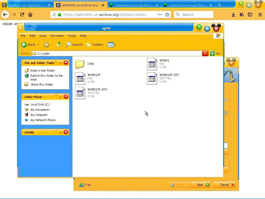The width and height of the screenshot is (265, 199).
Task: Collapse File and Folder Tasks panel
Action: coord(66,63)
